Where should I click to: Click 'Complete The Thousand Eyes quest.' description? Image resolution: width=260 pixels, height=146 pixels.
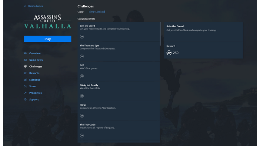click(97, 48)
